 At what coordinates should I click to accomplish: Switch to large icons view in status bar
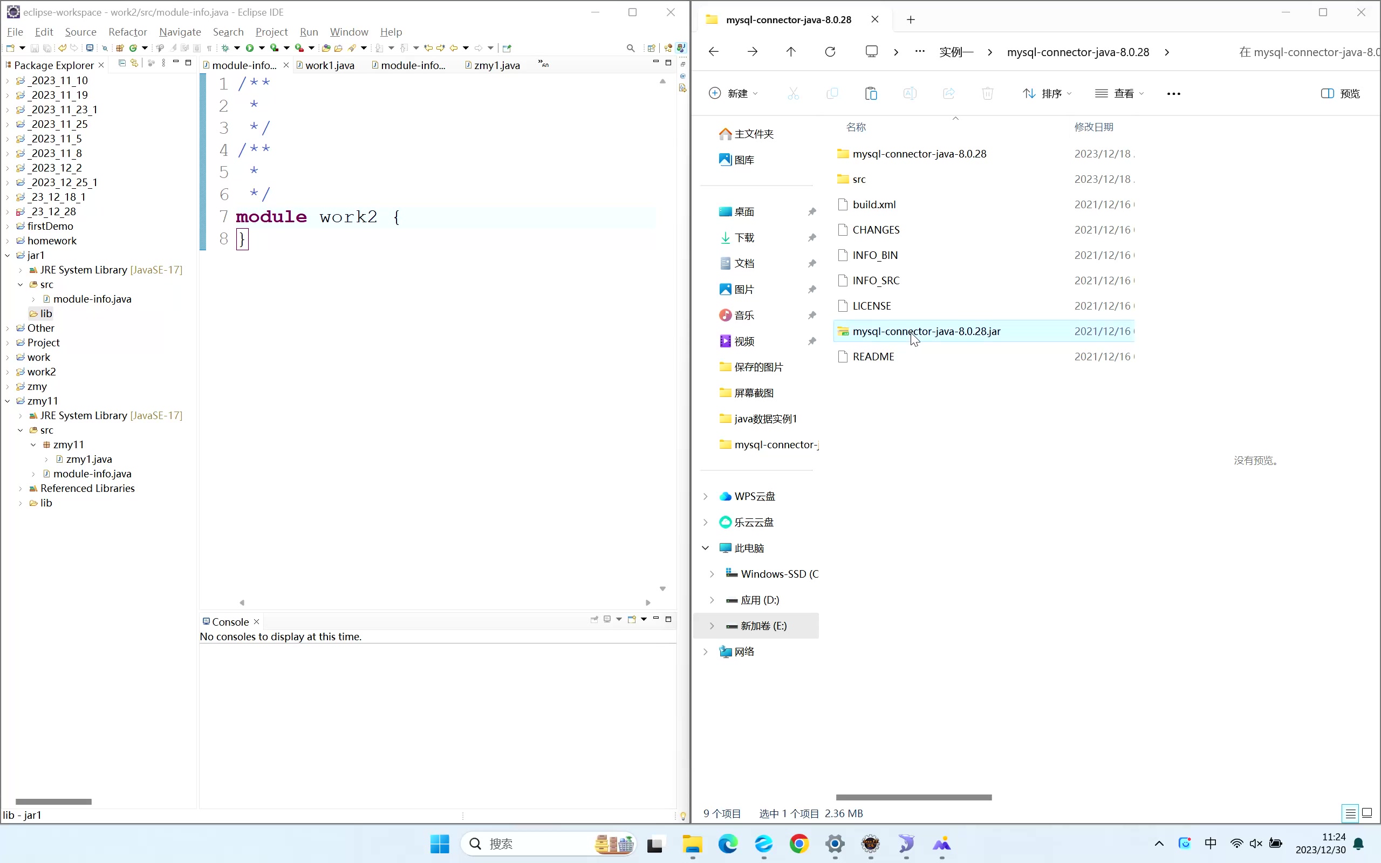1367,813
